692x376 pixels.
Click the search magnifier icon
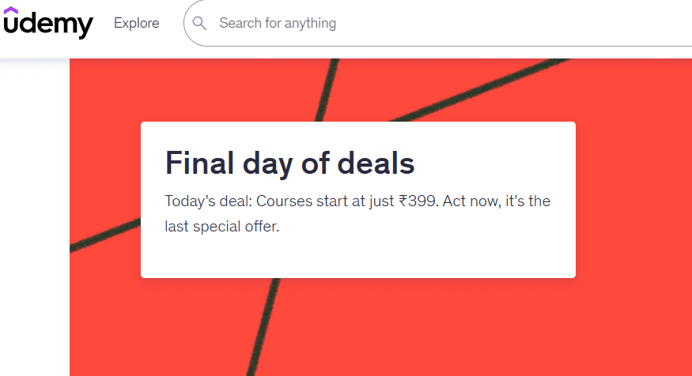pyautogui.click(x=199, y=24)
